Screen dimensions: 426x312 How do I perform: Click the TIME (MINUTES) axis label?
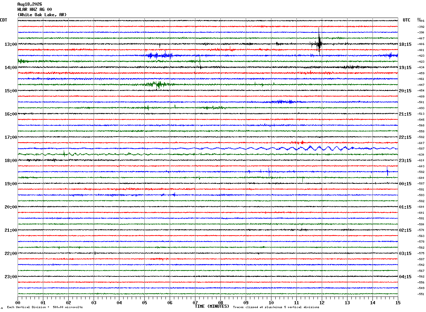coord(212,306)
